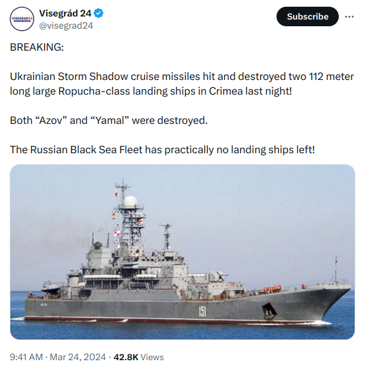
Task: Open the three-dot more options menu
Action: [x=349, y=16]
